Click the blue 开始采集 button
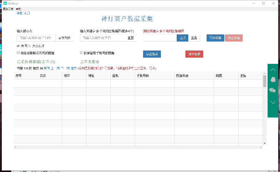Viewport: 280px width, 172px height. coord(215,38)
